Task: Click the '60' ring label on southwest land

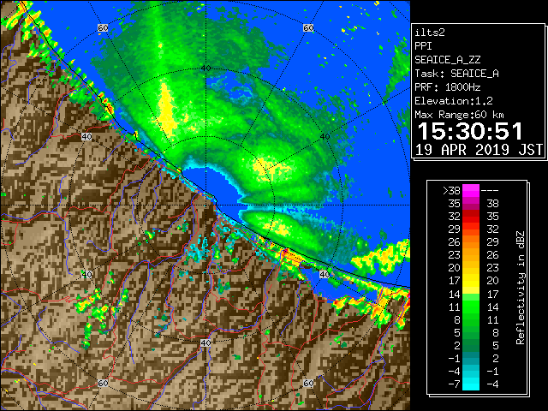Action: coord(103,383)
